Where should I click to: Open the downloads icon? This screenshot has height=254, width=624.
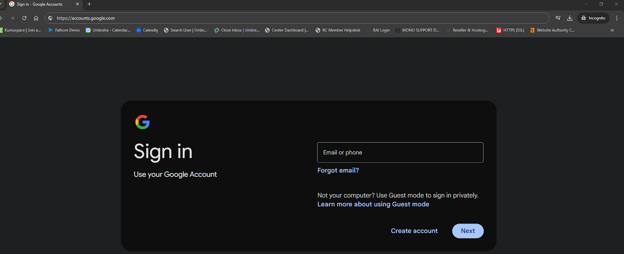(x=570, y=18)
